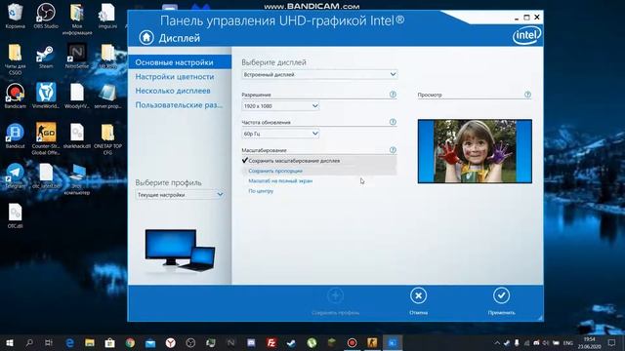Select Counter-Strike Global Offensive desktop shortcut

46,138
